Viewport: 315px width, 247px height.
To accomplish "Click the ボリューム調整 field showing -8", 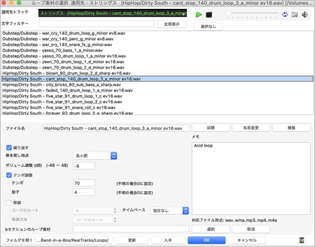I will (84, 166).
